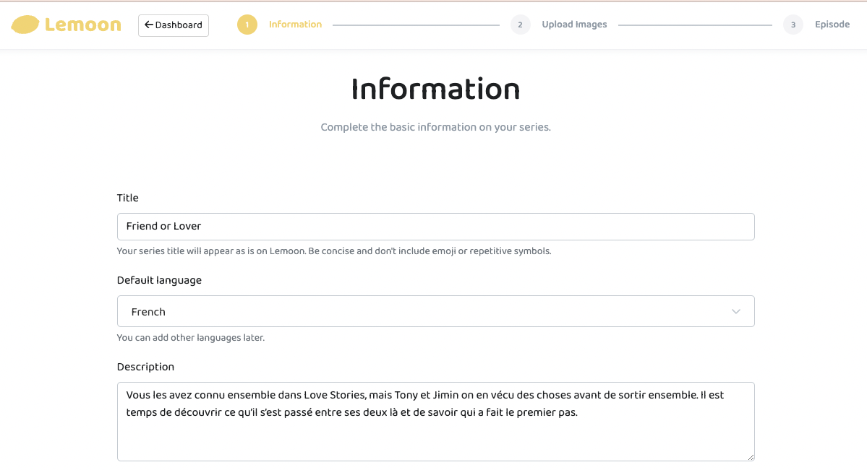Click the Description field label
The width and height of the screenshot is (867, 470).
[145, 367]
